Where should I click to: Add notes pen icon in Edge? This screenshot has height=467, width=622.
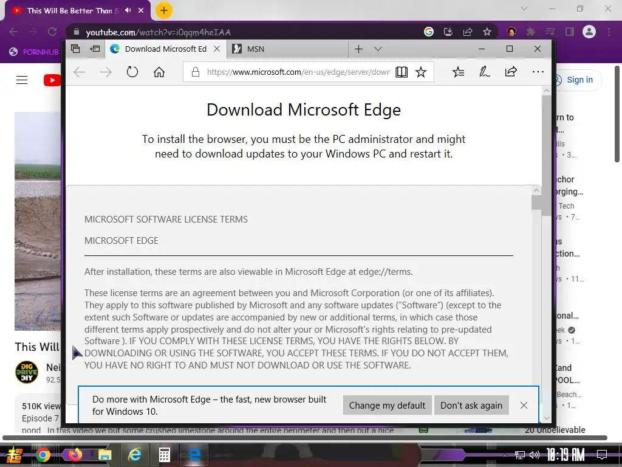(x=484, y=72)
